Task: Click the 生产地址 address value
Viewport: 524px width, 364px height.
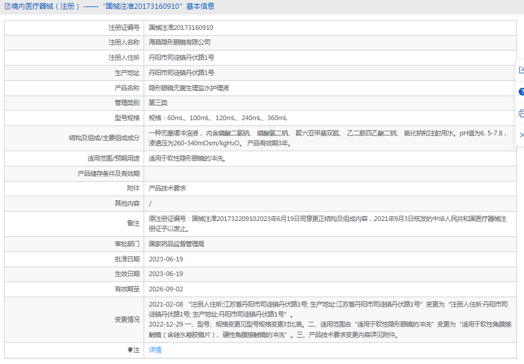Action: [181, 73]
